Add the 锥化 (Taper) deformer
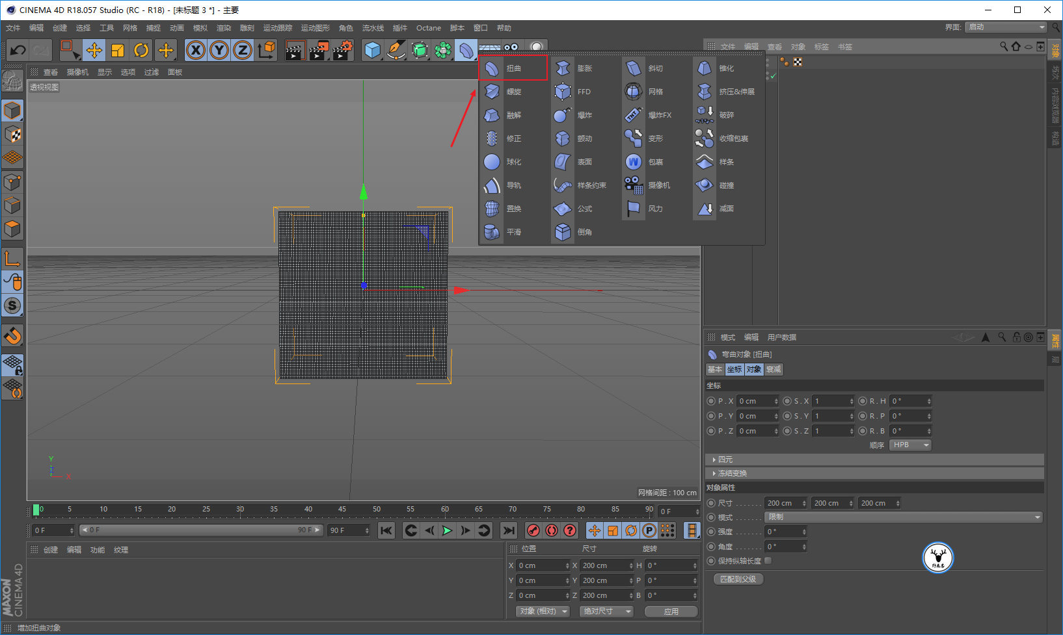Viewport: 1063px width, 635px height. (x=716, y=68)
